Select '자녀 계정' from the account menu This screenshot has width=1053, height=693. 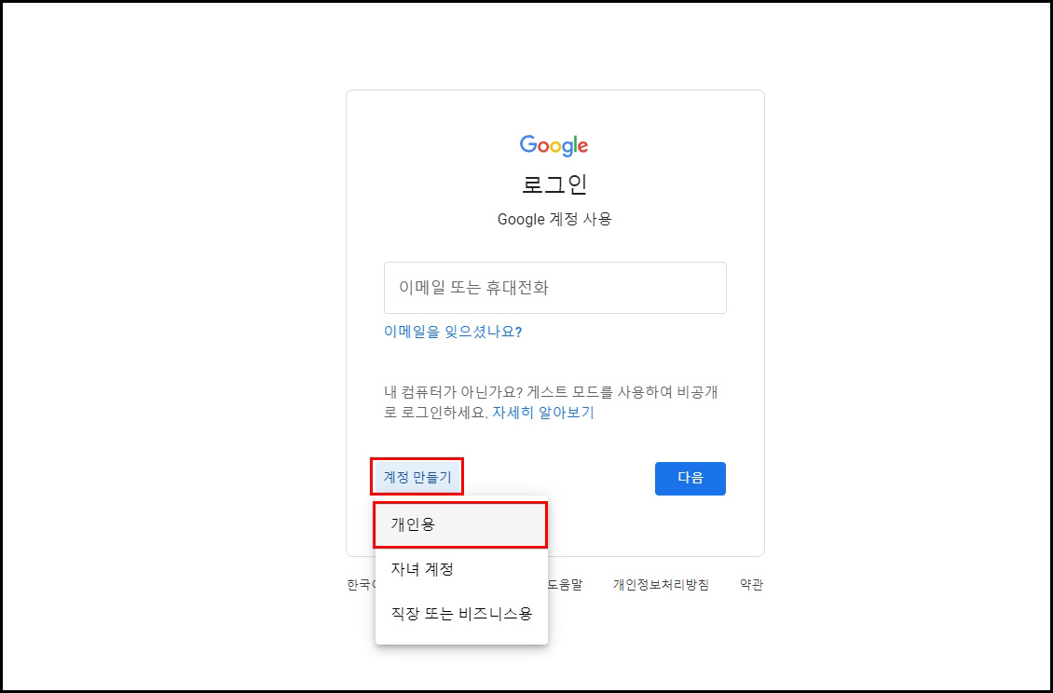[461, 569]
